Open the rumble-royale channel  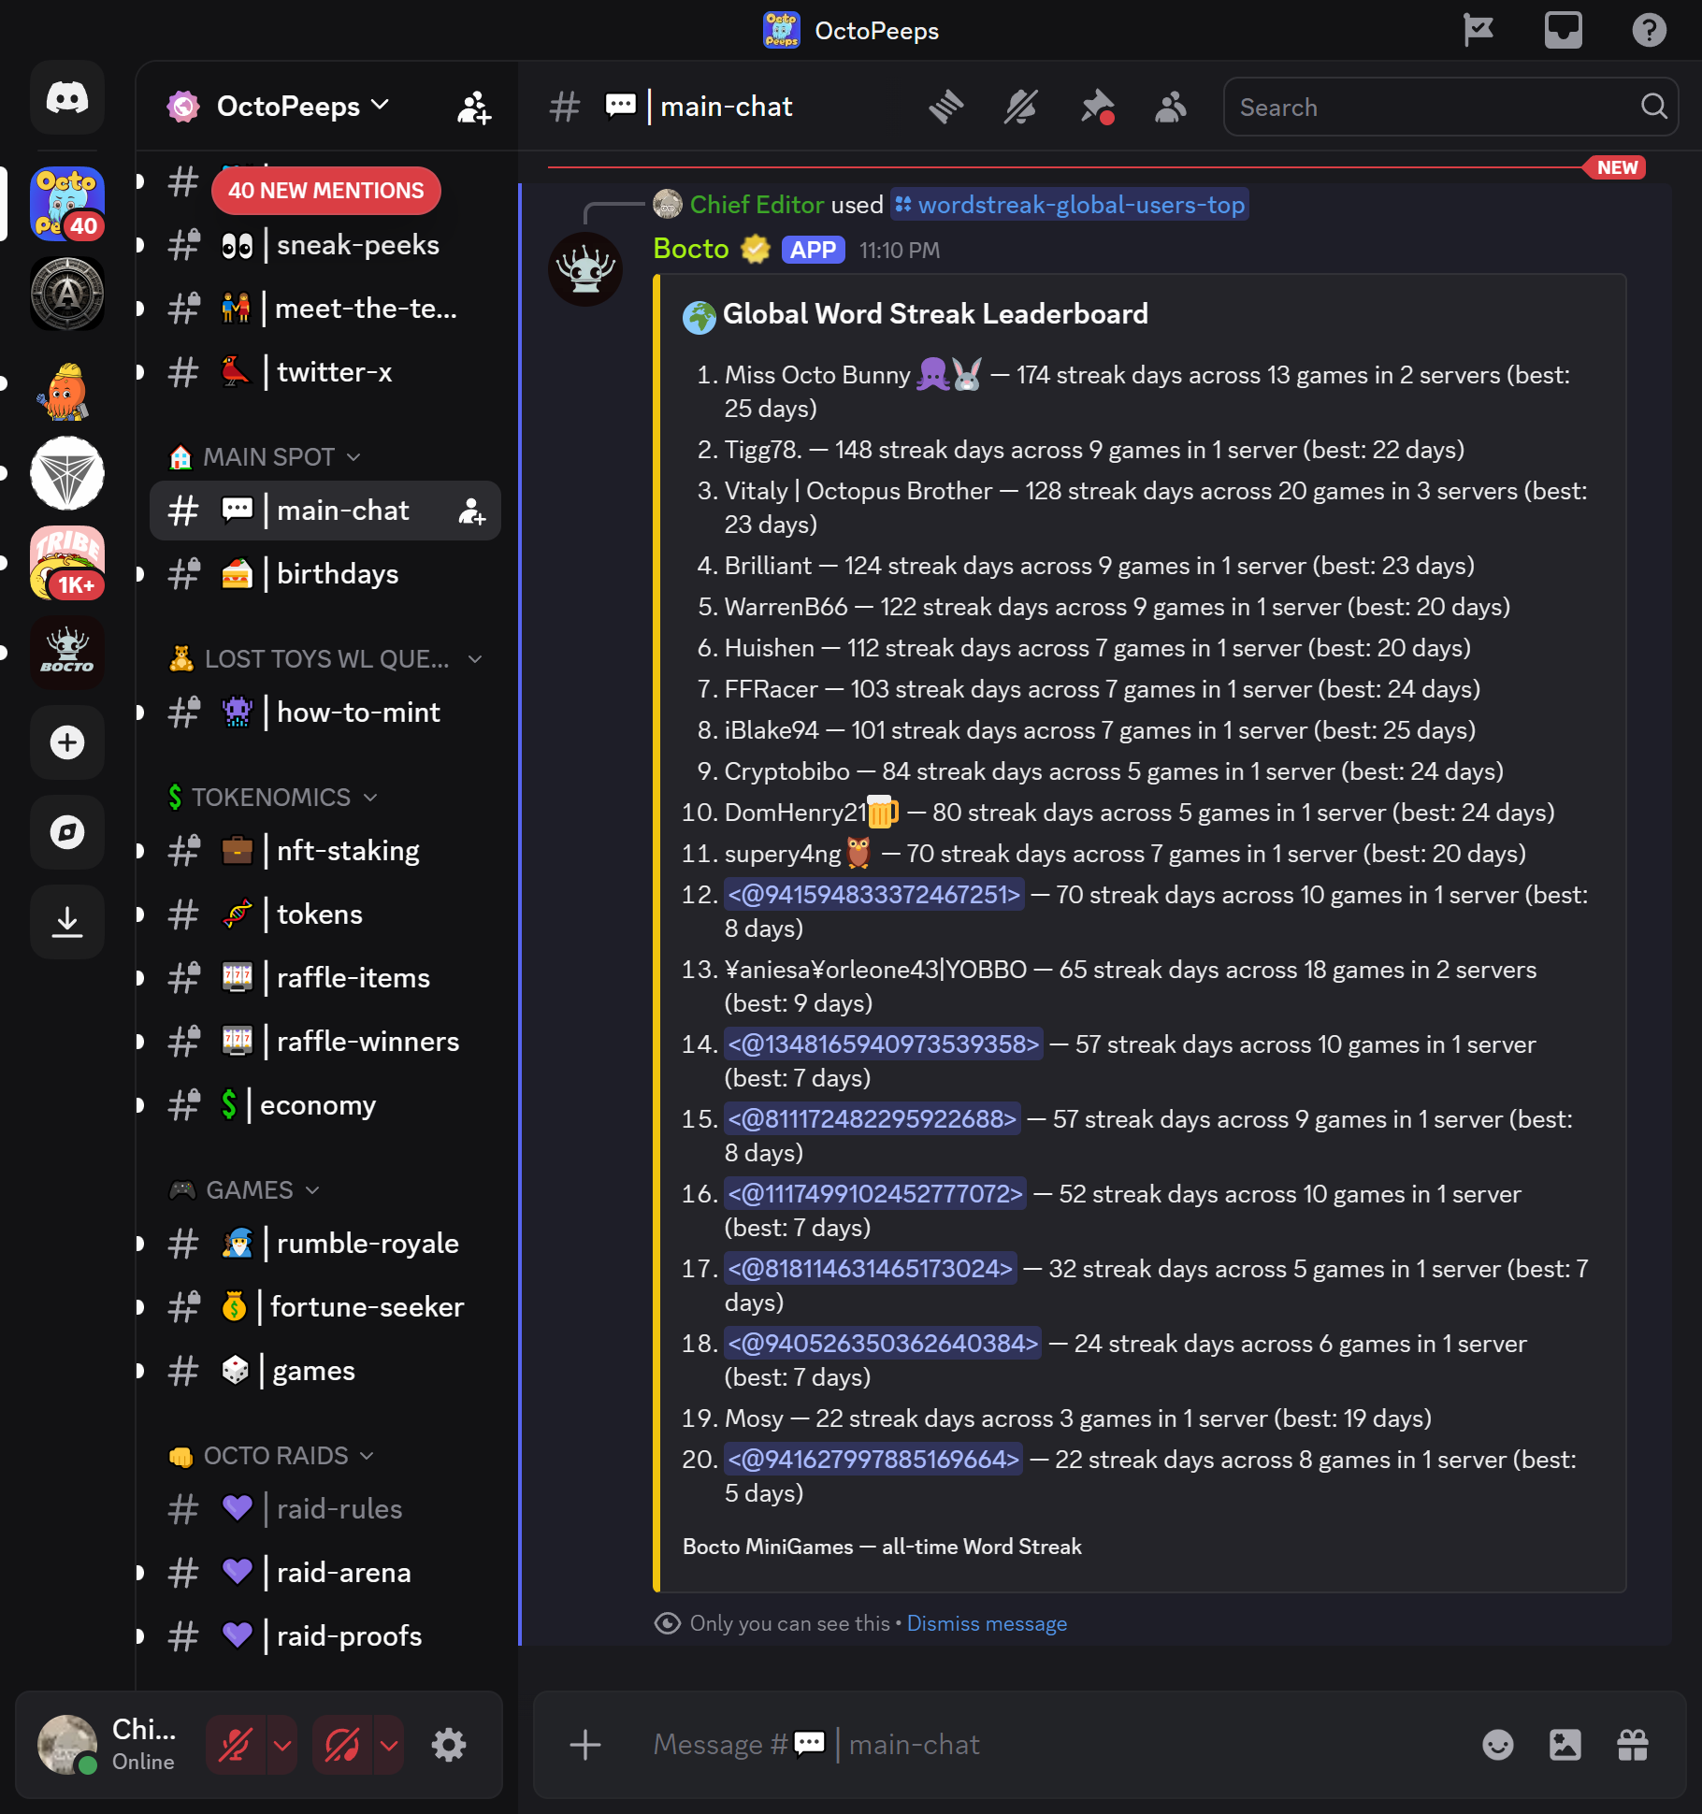click(325, 1244)
